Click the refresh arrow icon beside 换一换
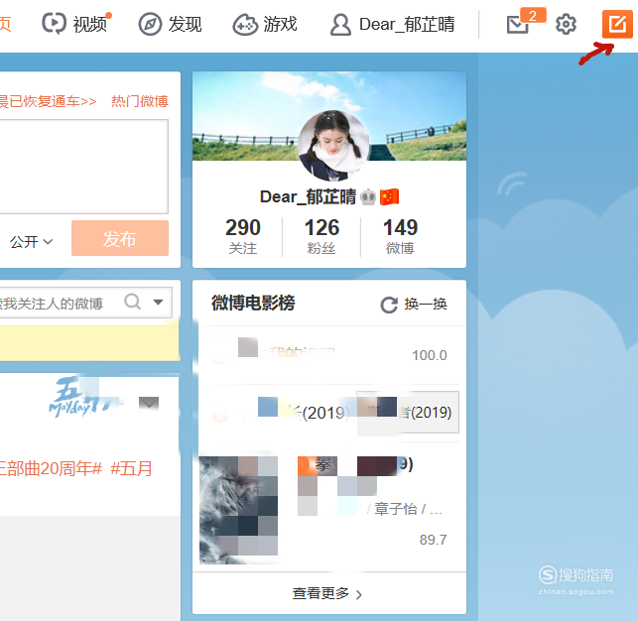This screenshot has width=638, height=621. (389, 305)
